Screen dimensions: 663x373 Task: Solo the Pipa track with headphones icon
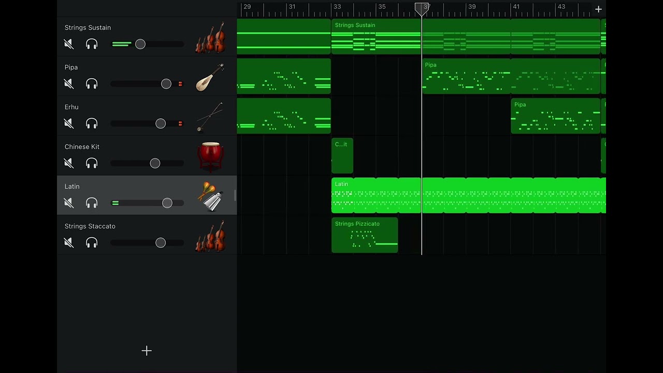92,84
